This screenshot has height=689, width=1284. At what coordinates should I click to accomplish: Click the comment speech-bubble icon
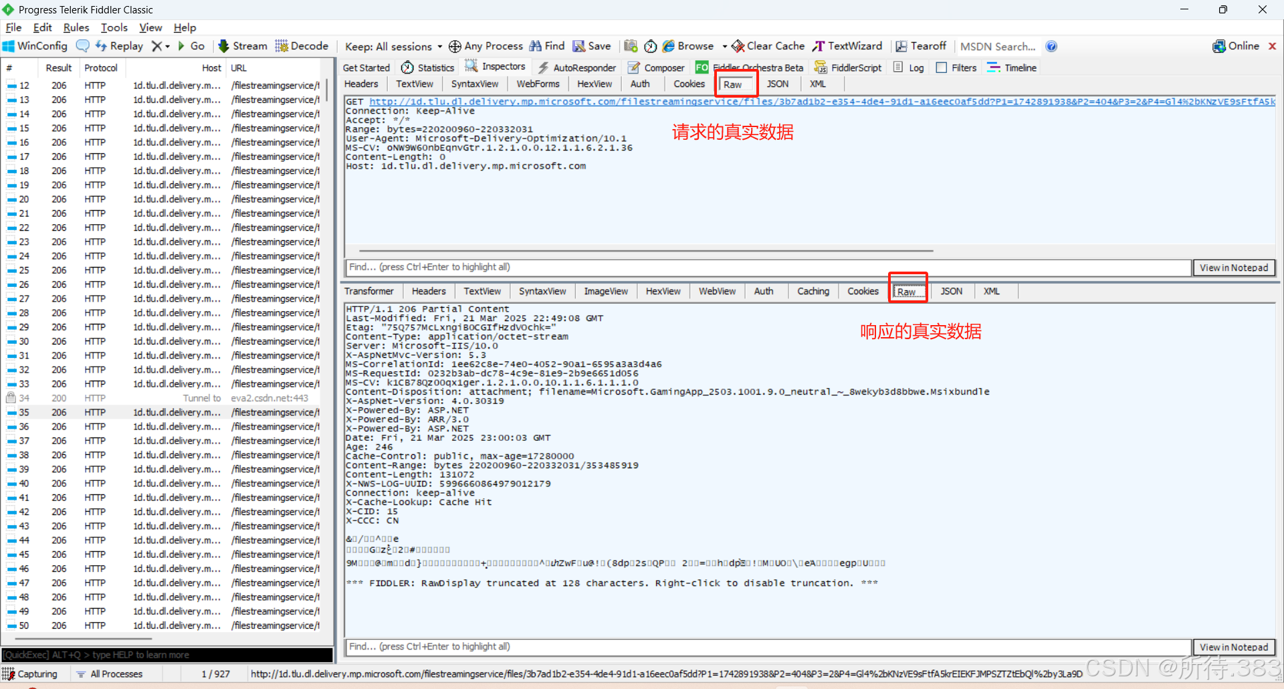[x=83, y=46]
